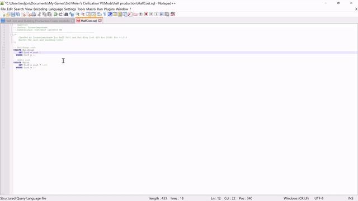Click the Playback macro icon
The width and height of the screenshot is (358, 201).
tap(157, 14)
